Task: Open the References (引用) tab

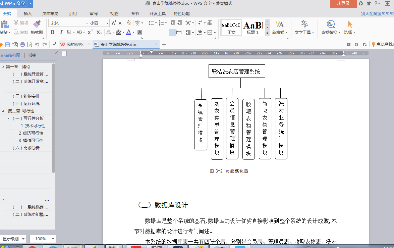Action: click(73, 13)
